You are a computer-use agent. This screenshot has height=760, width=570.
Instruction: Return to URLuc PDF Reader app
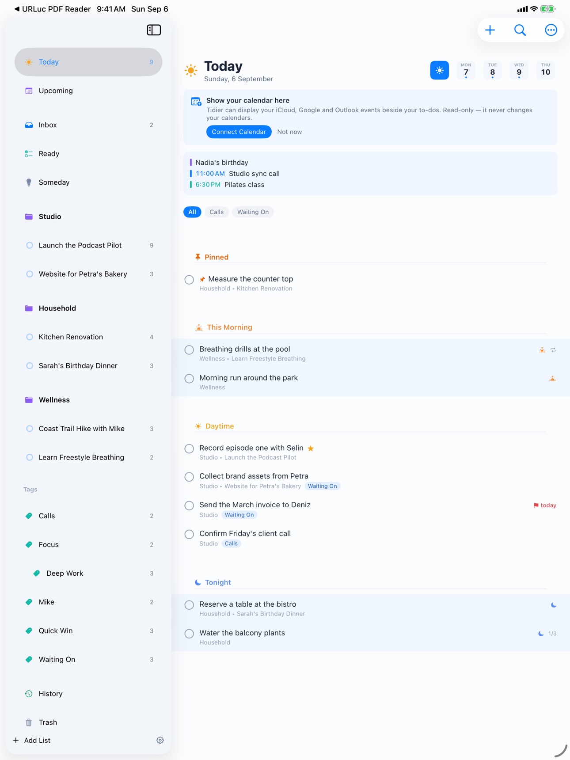coord(52,9)
